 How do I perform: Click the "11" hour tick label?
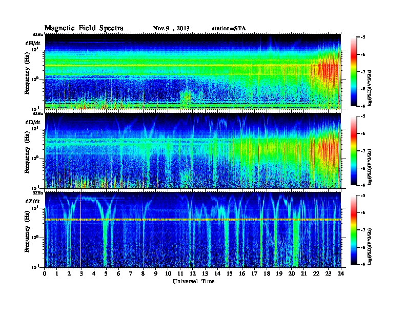click(x=180, y=273)
